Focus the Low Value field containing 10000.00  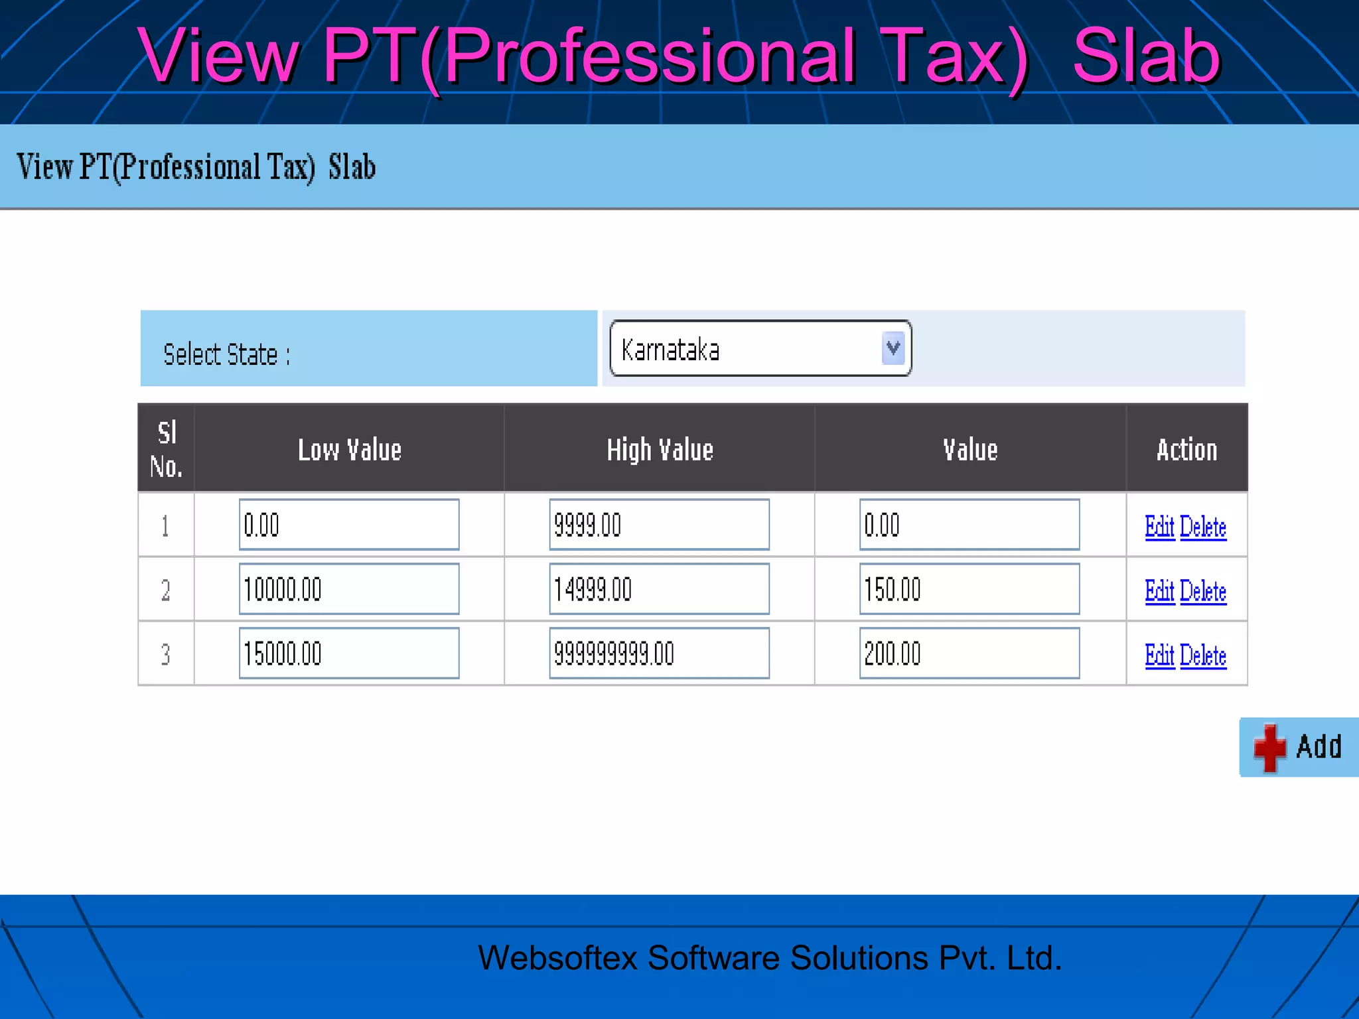coord(349,589)
